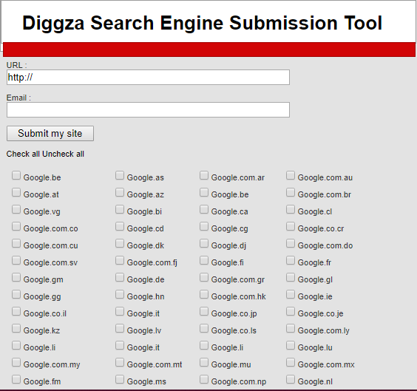
Task: Select the Google.lu checkbox
Action: 291,346
